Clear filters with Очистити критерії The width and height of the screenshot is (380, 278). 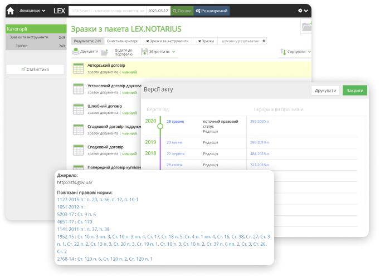point(123,41)
